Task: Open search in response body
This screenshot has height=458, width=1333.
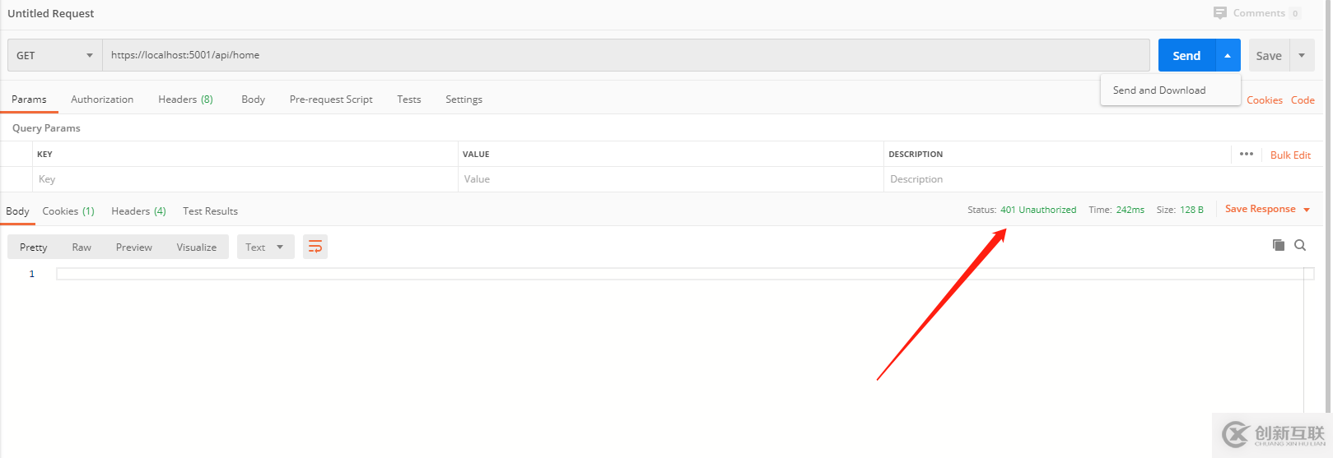Action: [x=1300, y=245]
